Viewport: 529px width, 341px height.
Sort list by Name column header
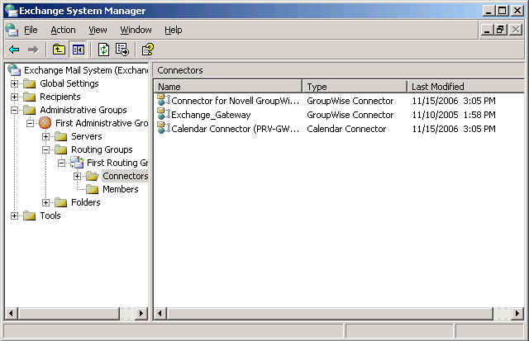(228, 87)
